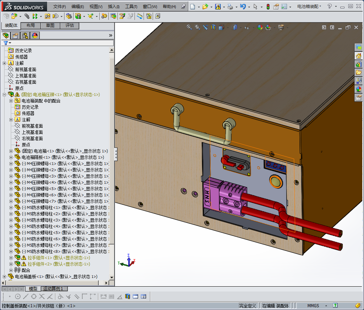Open the 插入(I) menu
Viewport: 364px width, 310px height.
tap(114, 7)
